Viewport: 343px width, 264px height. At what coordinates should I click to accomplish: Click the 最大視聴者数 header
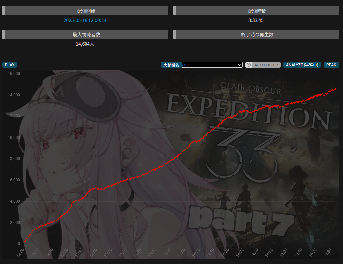click(x=85, y=34)
